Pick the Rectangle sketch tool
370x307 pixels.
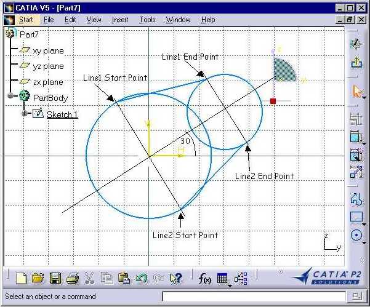[356, 217]
